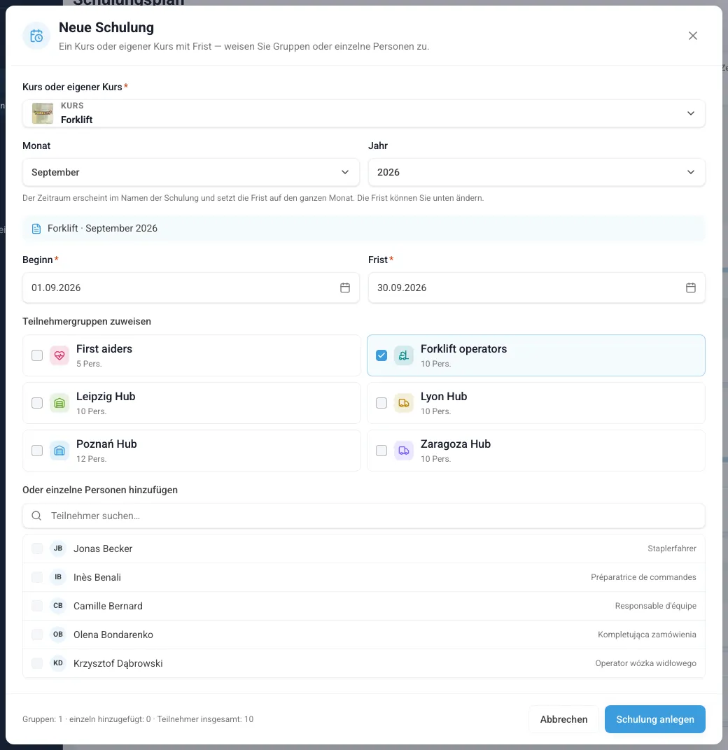Click the KD avatar of Krzysztof Dąbrowski
Viewport: 728px width, 750px height.
(58, 663)
